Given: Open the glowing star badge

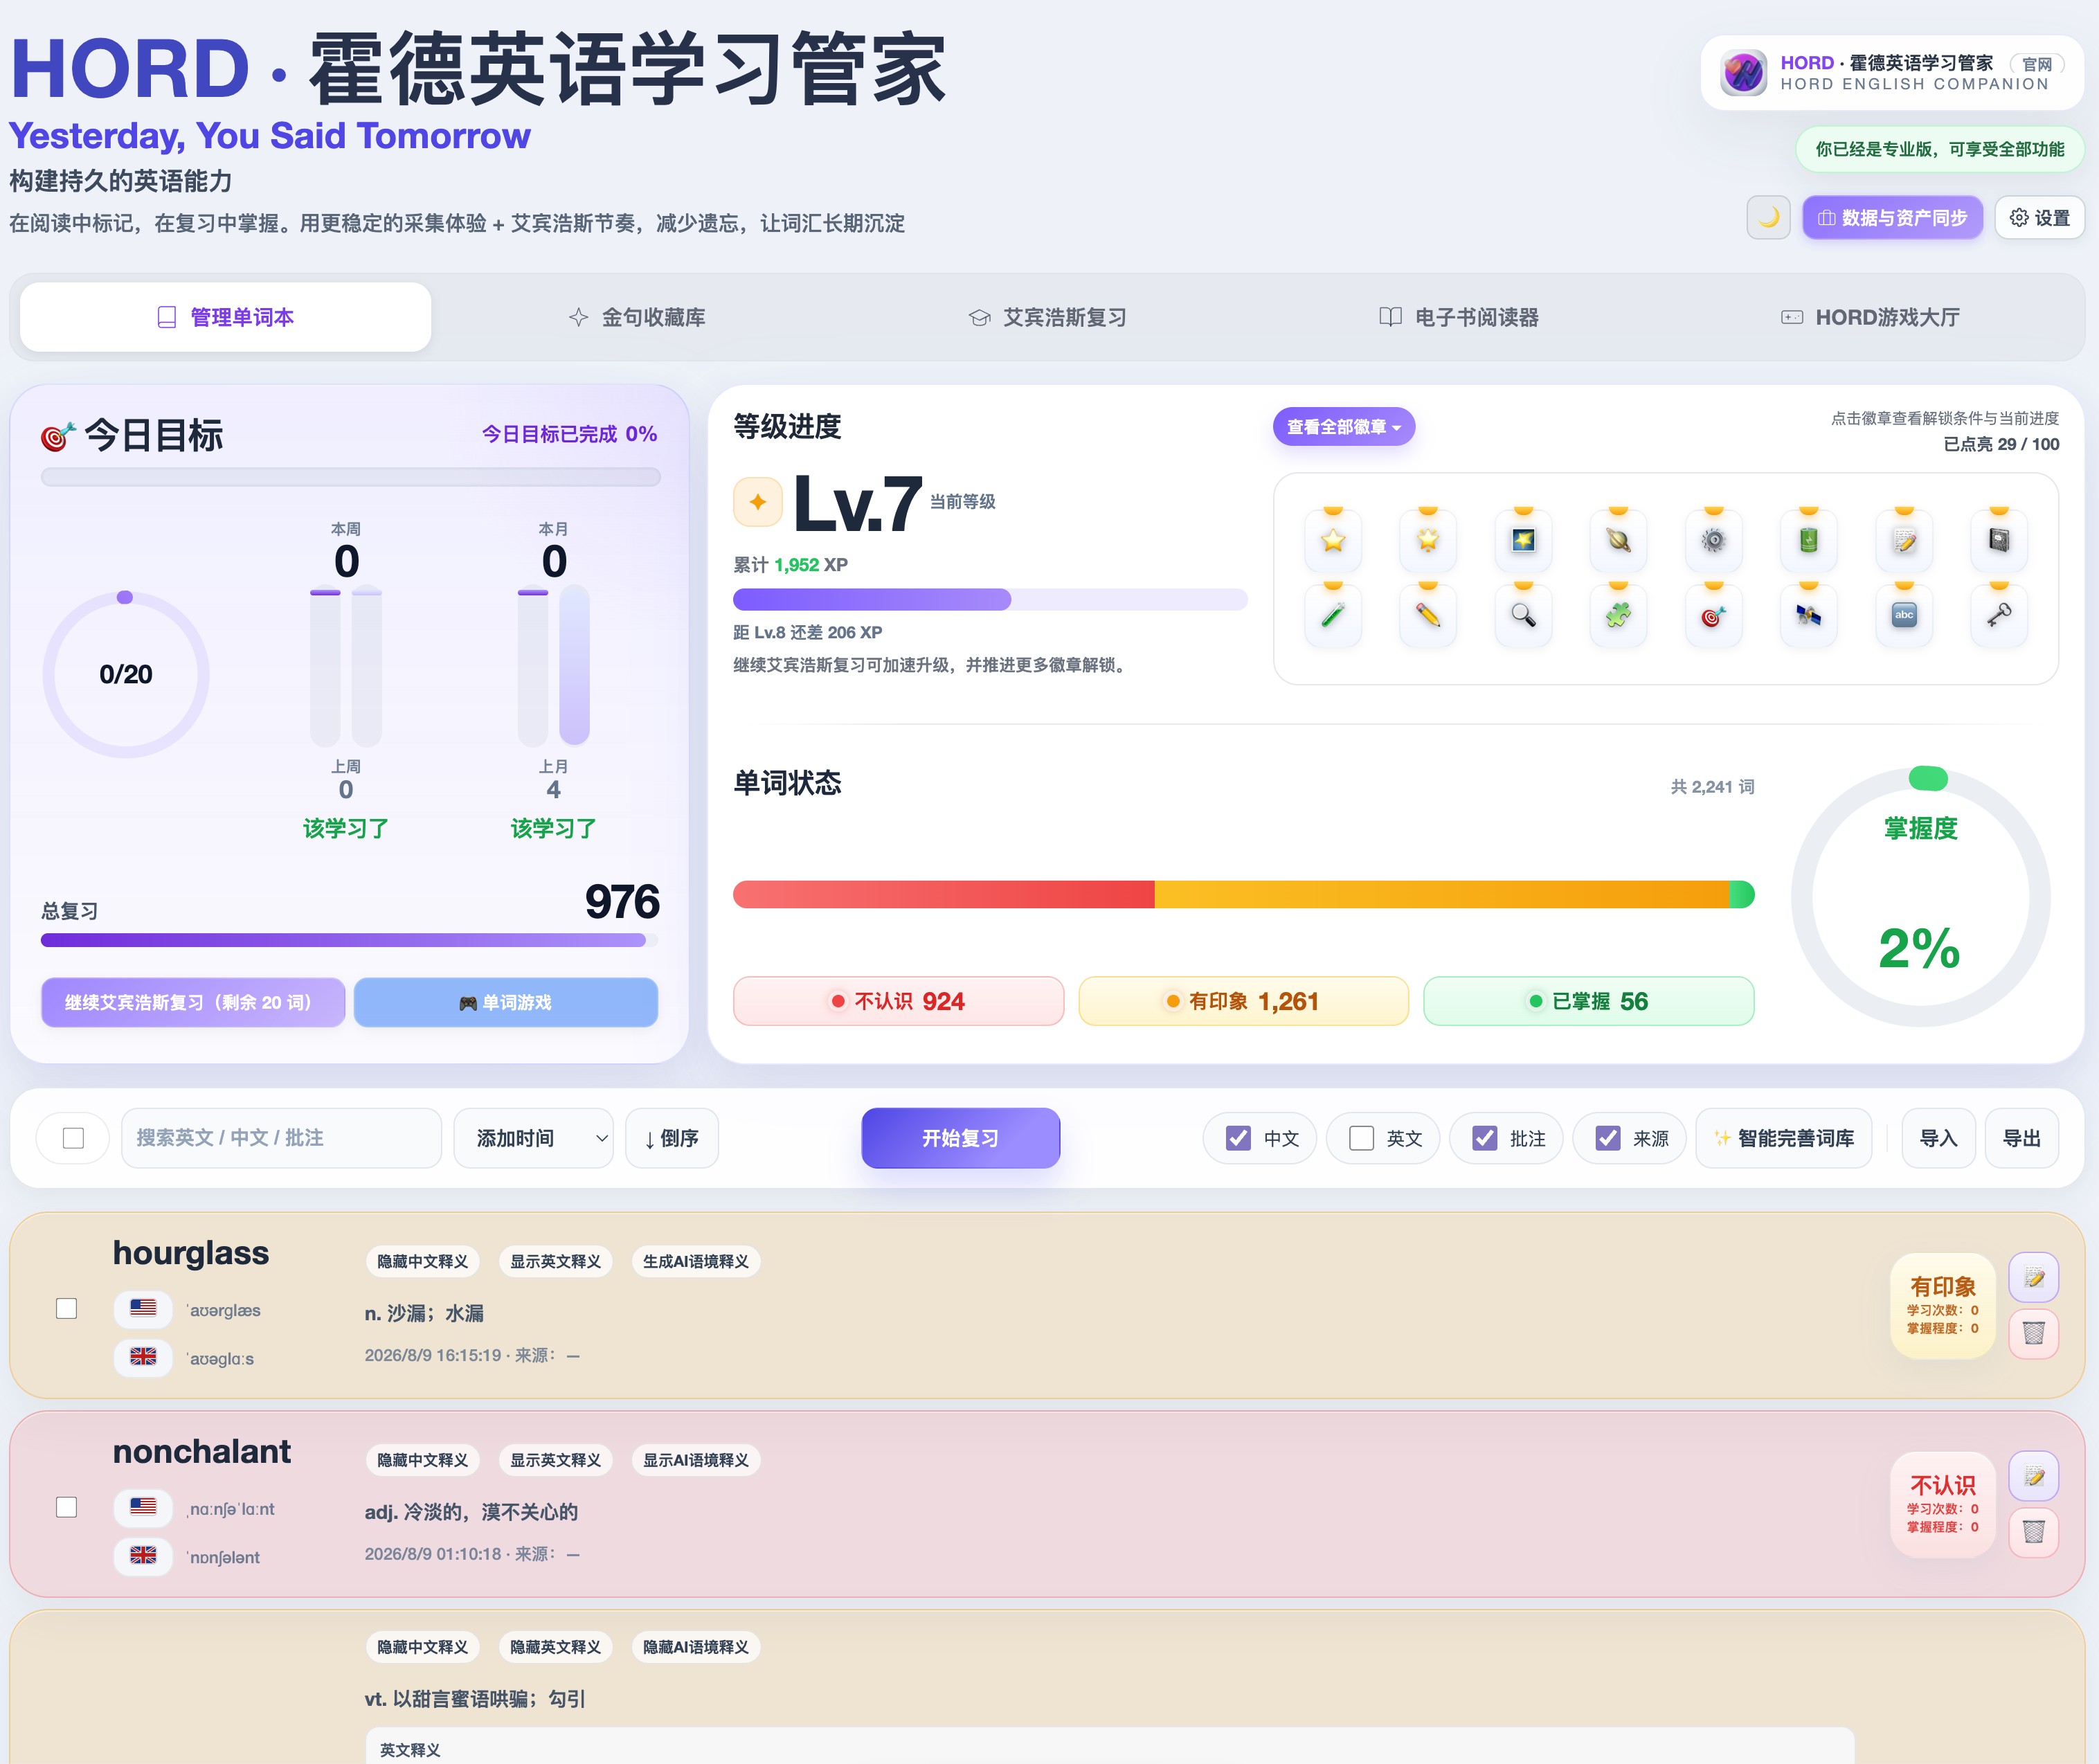Looking at the screenshot, I should click(1428, 541).
